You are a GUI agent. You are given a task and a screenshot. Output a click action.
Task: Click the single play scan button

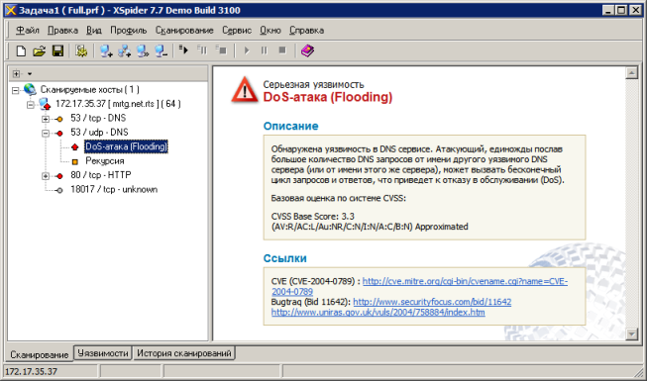(x=247, y=50)
